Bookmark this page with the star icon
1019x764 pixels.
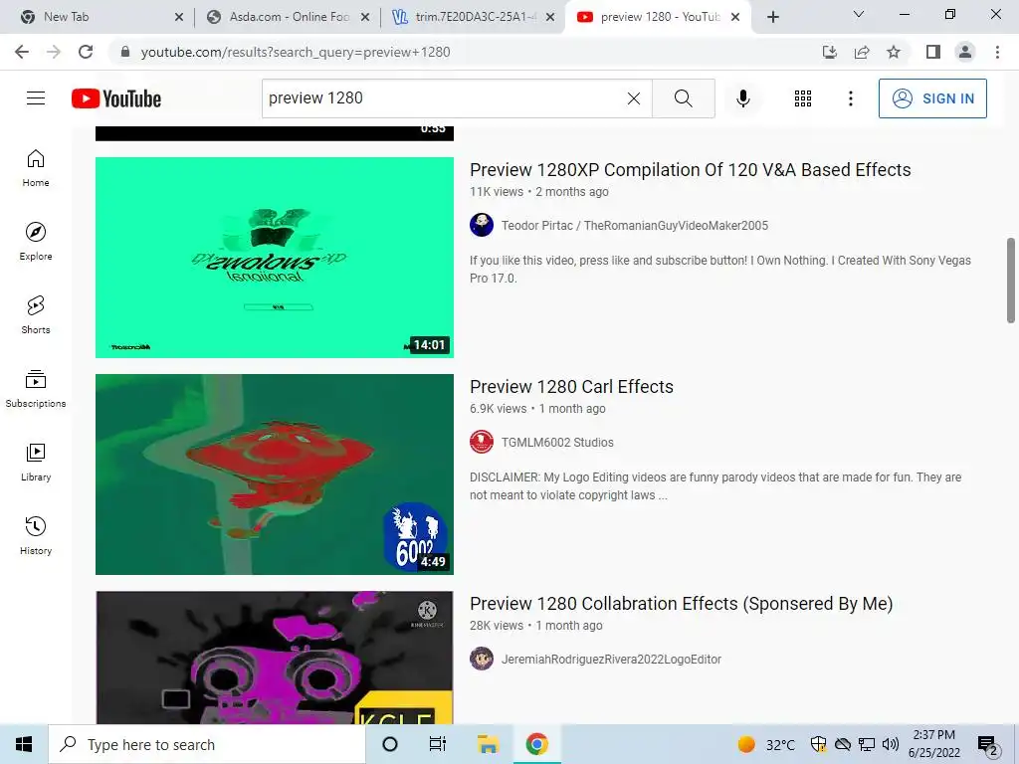(894, 52)
